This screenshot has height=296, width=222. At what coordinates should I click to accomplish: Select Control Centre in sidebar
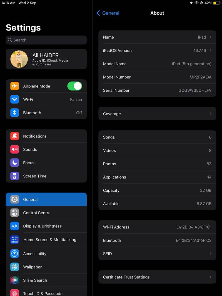pos(46,213)
